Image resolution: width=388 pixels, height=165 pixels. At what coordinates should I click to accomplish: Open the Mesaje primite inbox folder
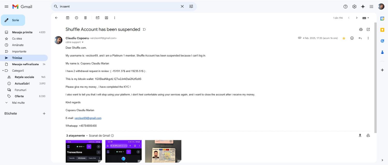[x=22, y=32]
